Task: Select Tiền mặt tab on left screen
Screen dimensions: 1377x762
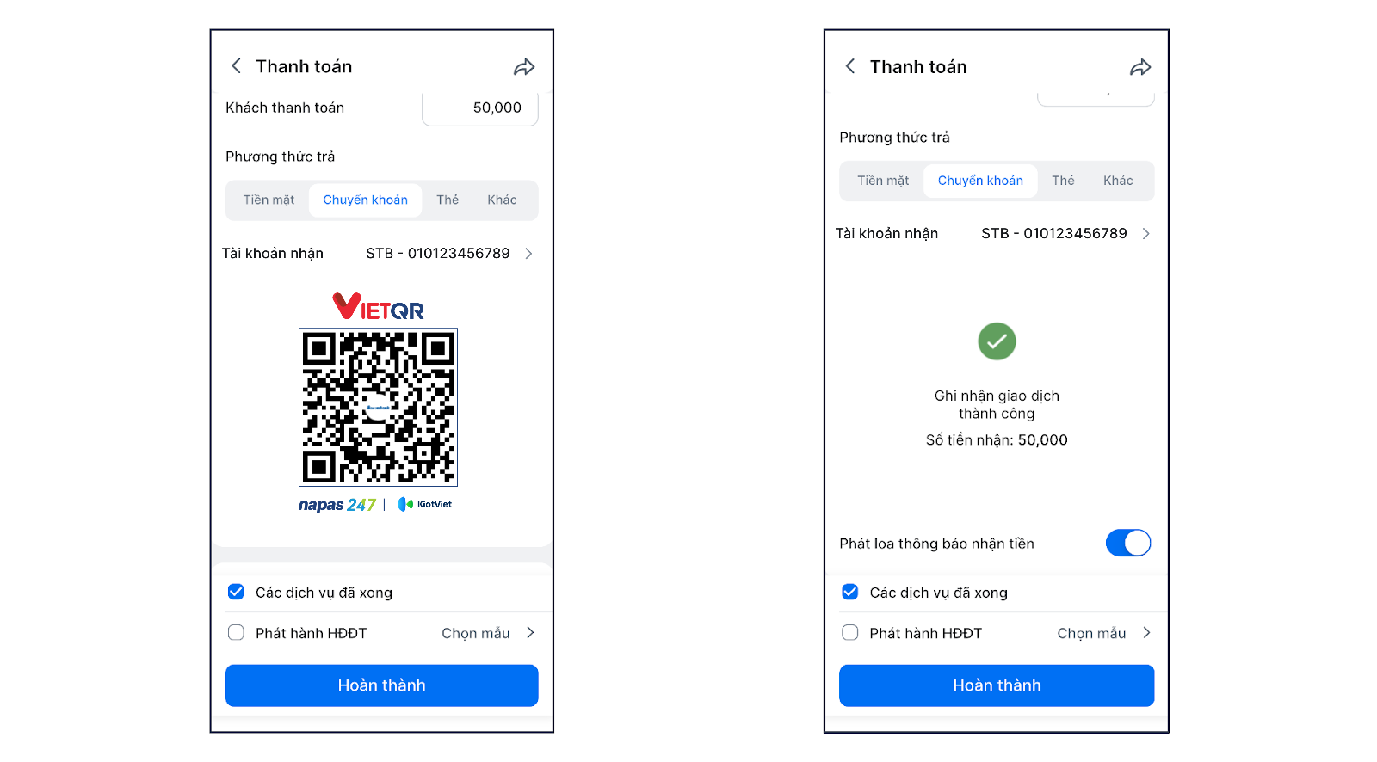Action: [x=269, y=200]
